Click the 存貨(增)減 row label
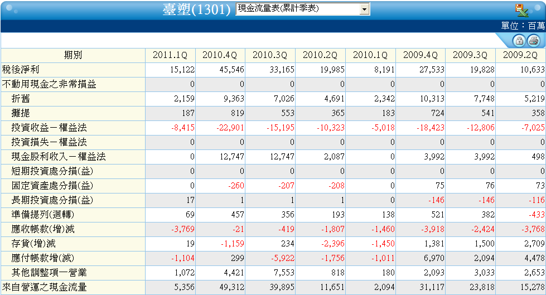546x295 pixels. click(33, 244)
